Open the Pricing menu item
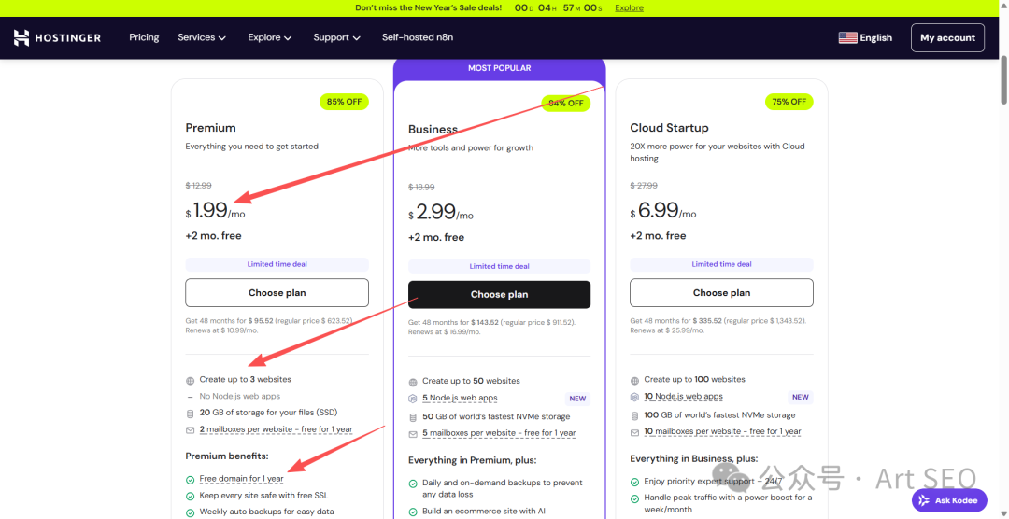Image resolution: width=1009 pixels, height=519 pixels. click(x=144, y=38)
